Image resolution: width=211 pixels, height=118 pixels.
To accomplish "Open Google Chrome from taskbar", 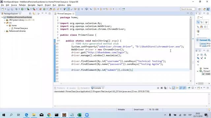I will [x=49, y=115].
